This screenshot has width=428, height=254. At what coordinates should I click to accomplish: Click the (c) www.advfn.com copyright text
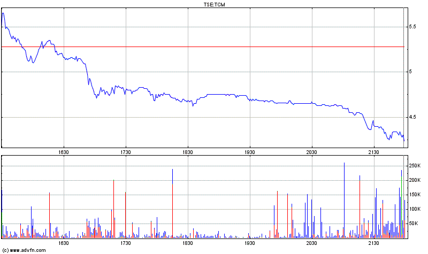coord(24,250)
